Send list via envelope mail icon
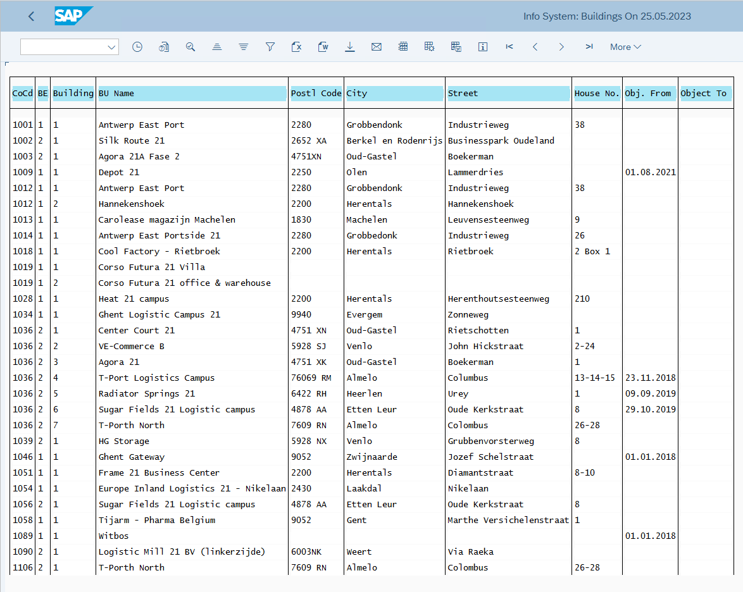 click(x=376, y=47)
